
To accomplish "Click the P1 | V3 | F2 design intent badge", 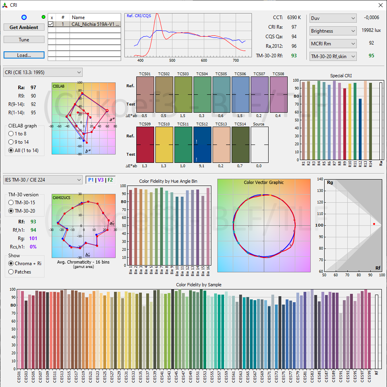I will pos(101,180).
